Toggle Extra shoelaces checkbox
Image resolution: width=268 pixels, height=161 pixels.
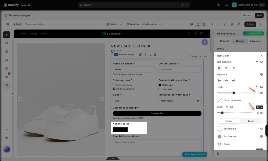(x=114, y=85)
